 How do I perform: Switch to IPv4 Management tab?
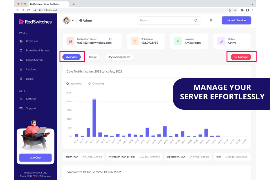119,57
